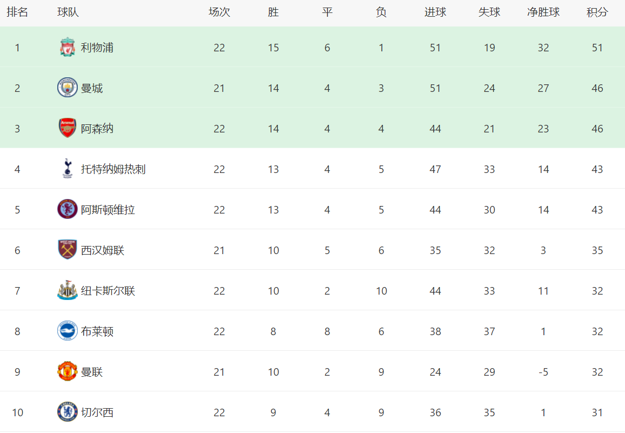Click the Chelsea club crest
Screen dimensions: 625x433
tap(68, 412)
